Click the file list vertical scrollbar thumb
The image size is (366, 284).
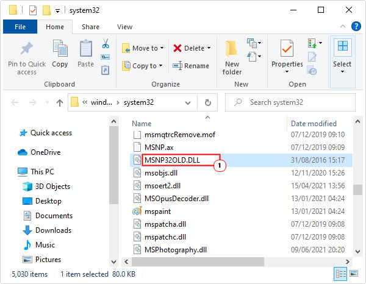pyautogui.click(x=357, y=190)
